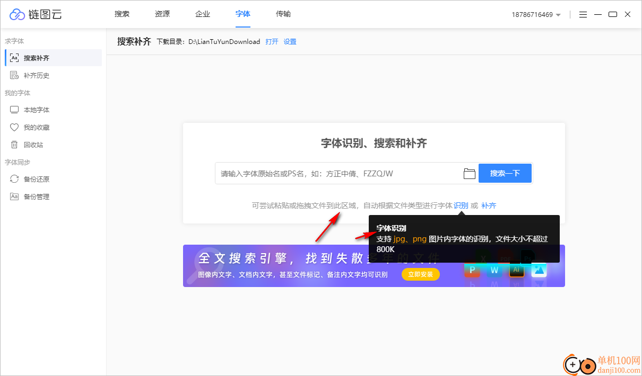Select the 搜索补齐 icon in the sidebar
This screenshot has height=376, width=642.
coord(15,57)
